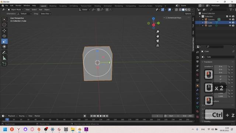Screen dimensions: 236x133
Task: Switch to Shading workspace tab
Action: (x=97, y=6)
